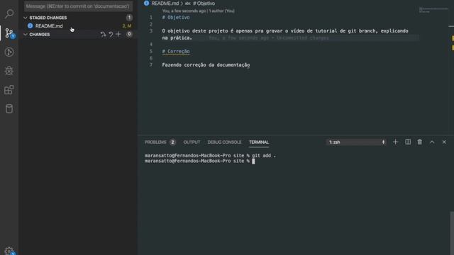Viewport: 454px width, 255px height.
Task: Maximize the panel with up chevron
Action: 432,142
